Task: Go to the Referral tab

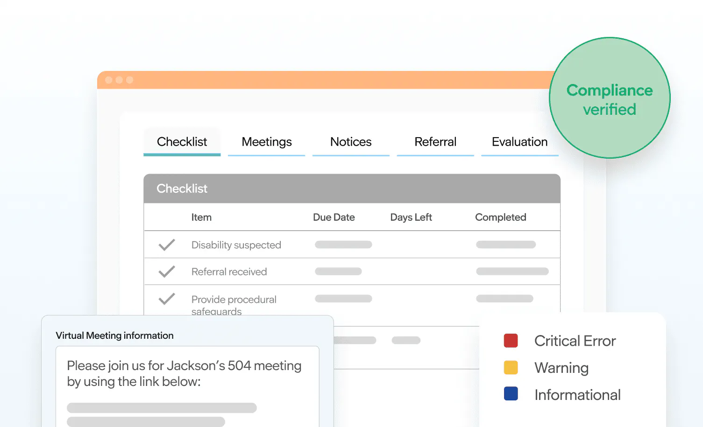Action: tap(435, 142)
